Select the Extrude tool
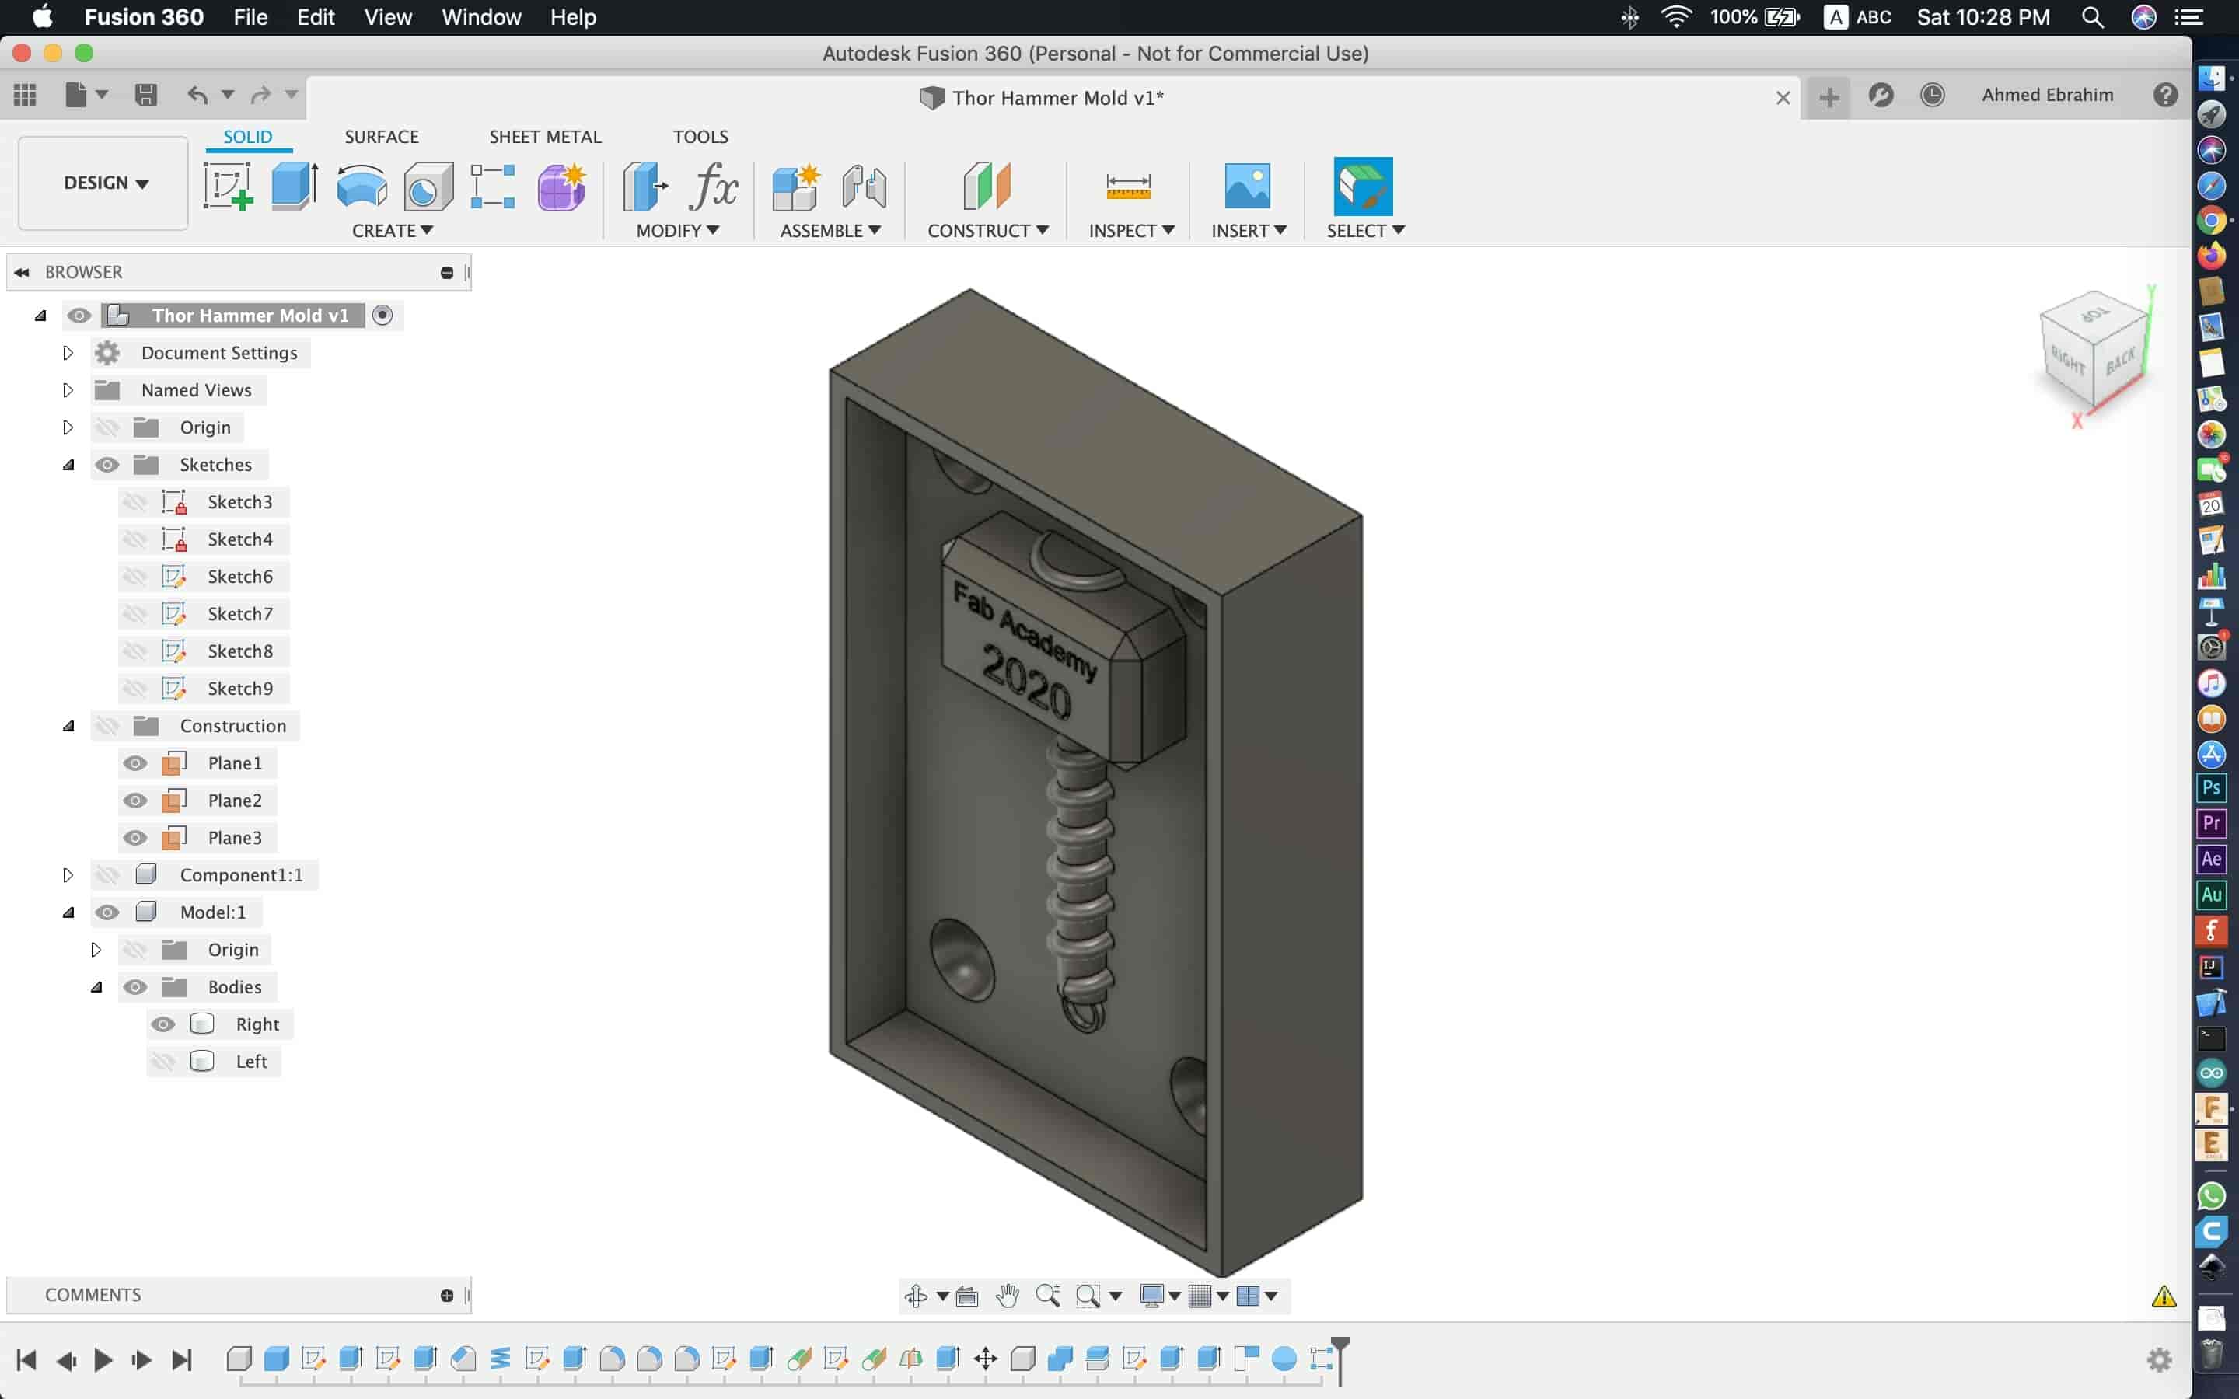This screenshot has width=2239, height=1399. coord(295,186)
